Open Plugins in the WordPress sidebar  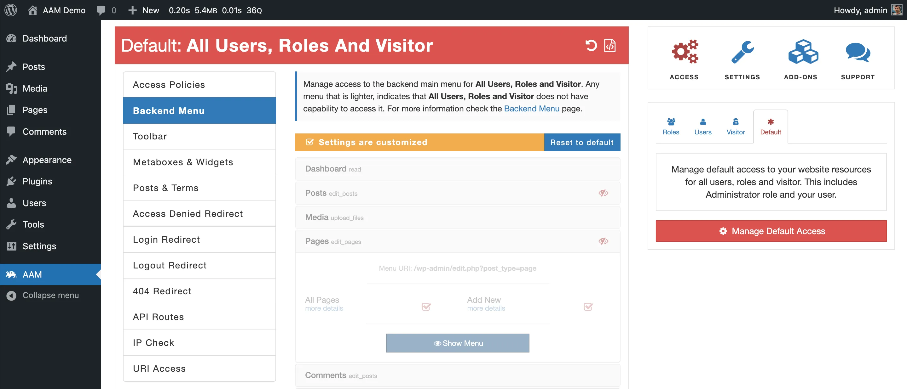(x=50, y=182)
